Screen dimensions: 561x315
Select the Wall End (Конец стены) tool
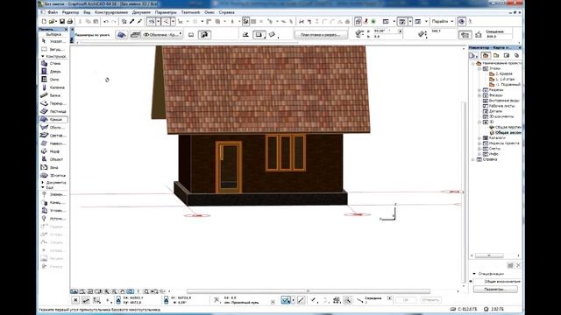pos(53,202)
